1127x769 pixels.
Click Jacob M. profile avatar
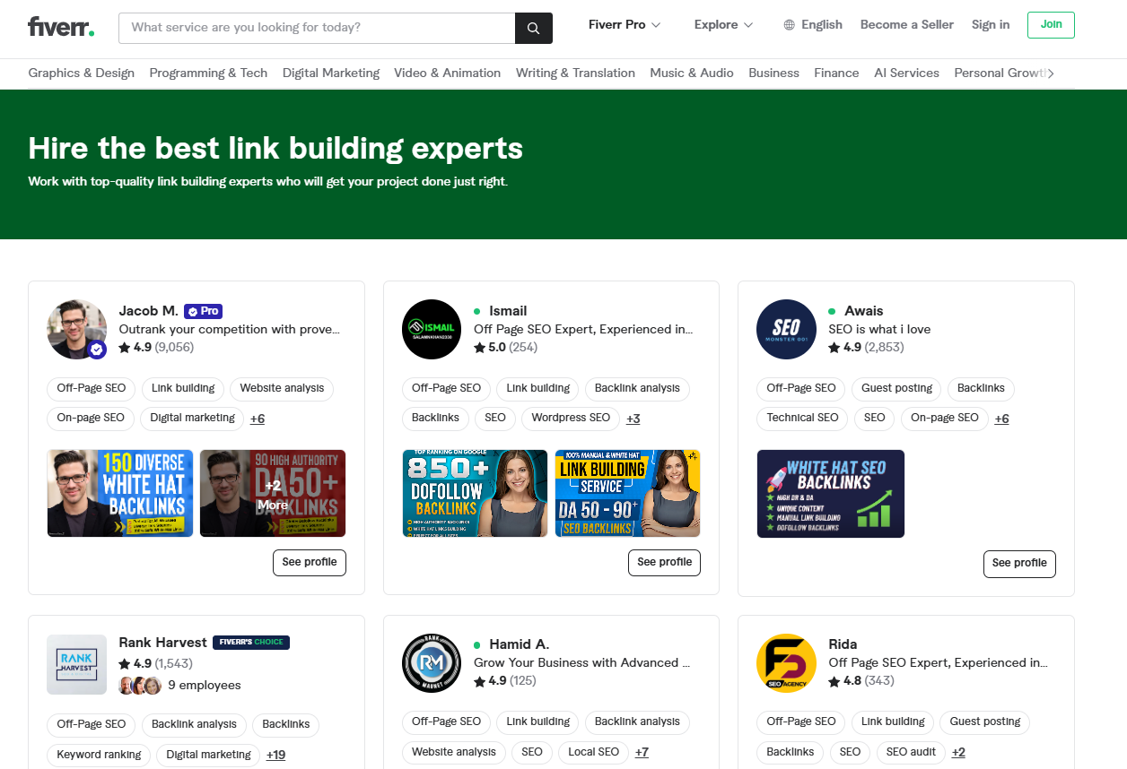(77, 329)
